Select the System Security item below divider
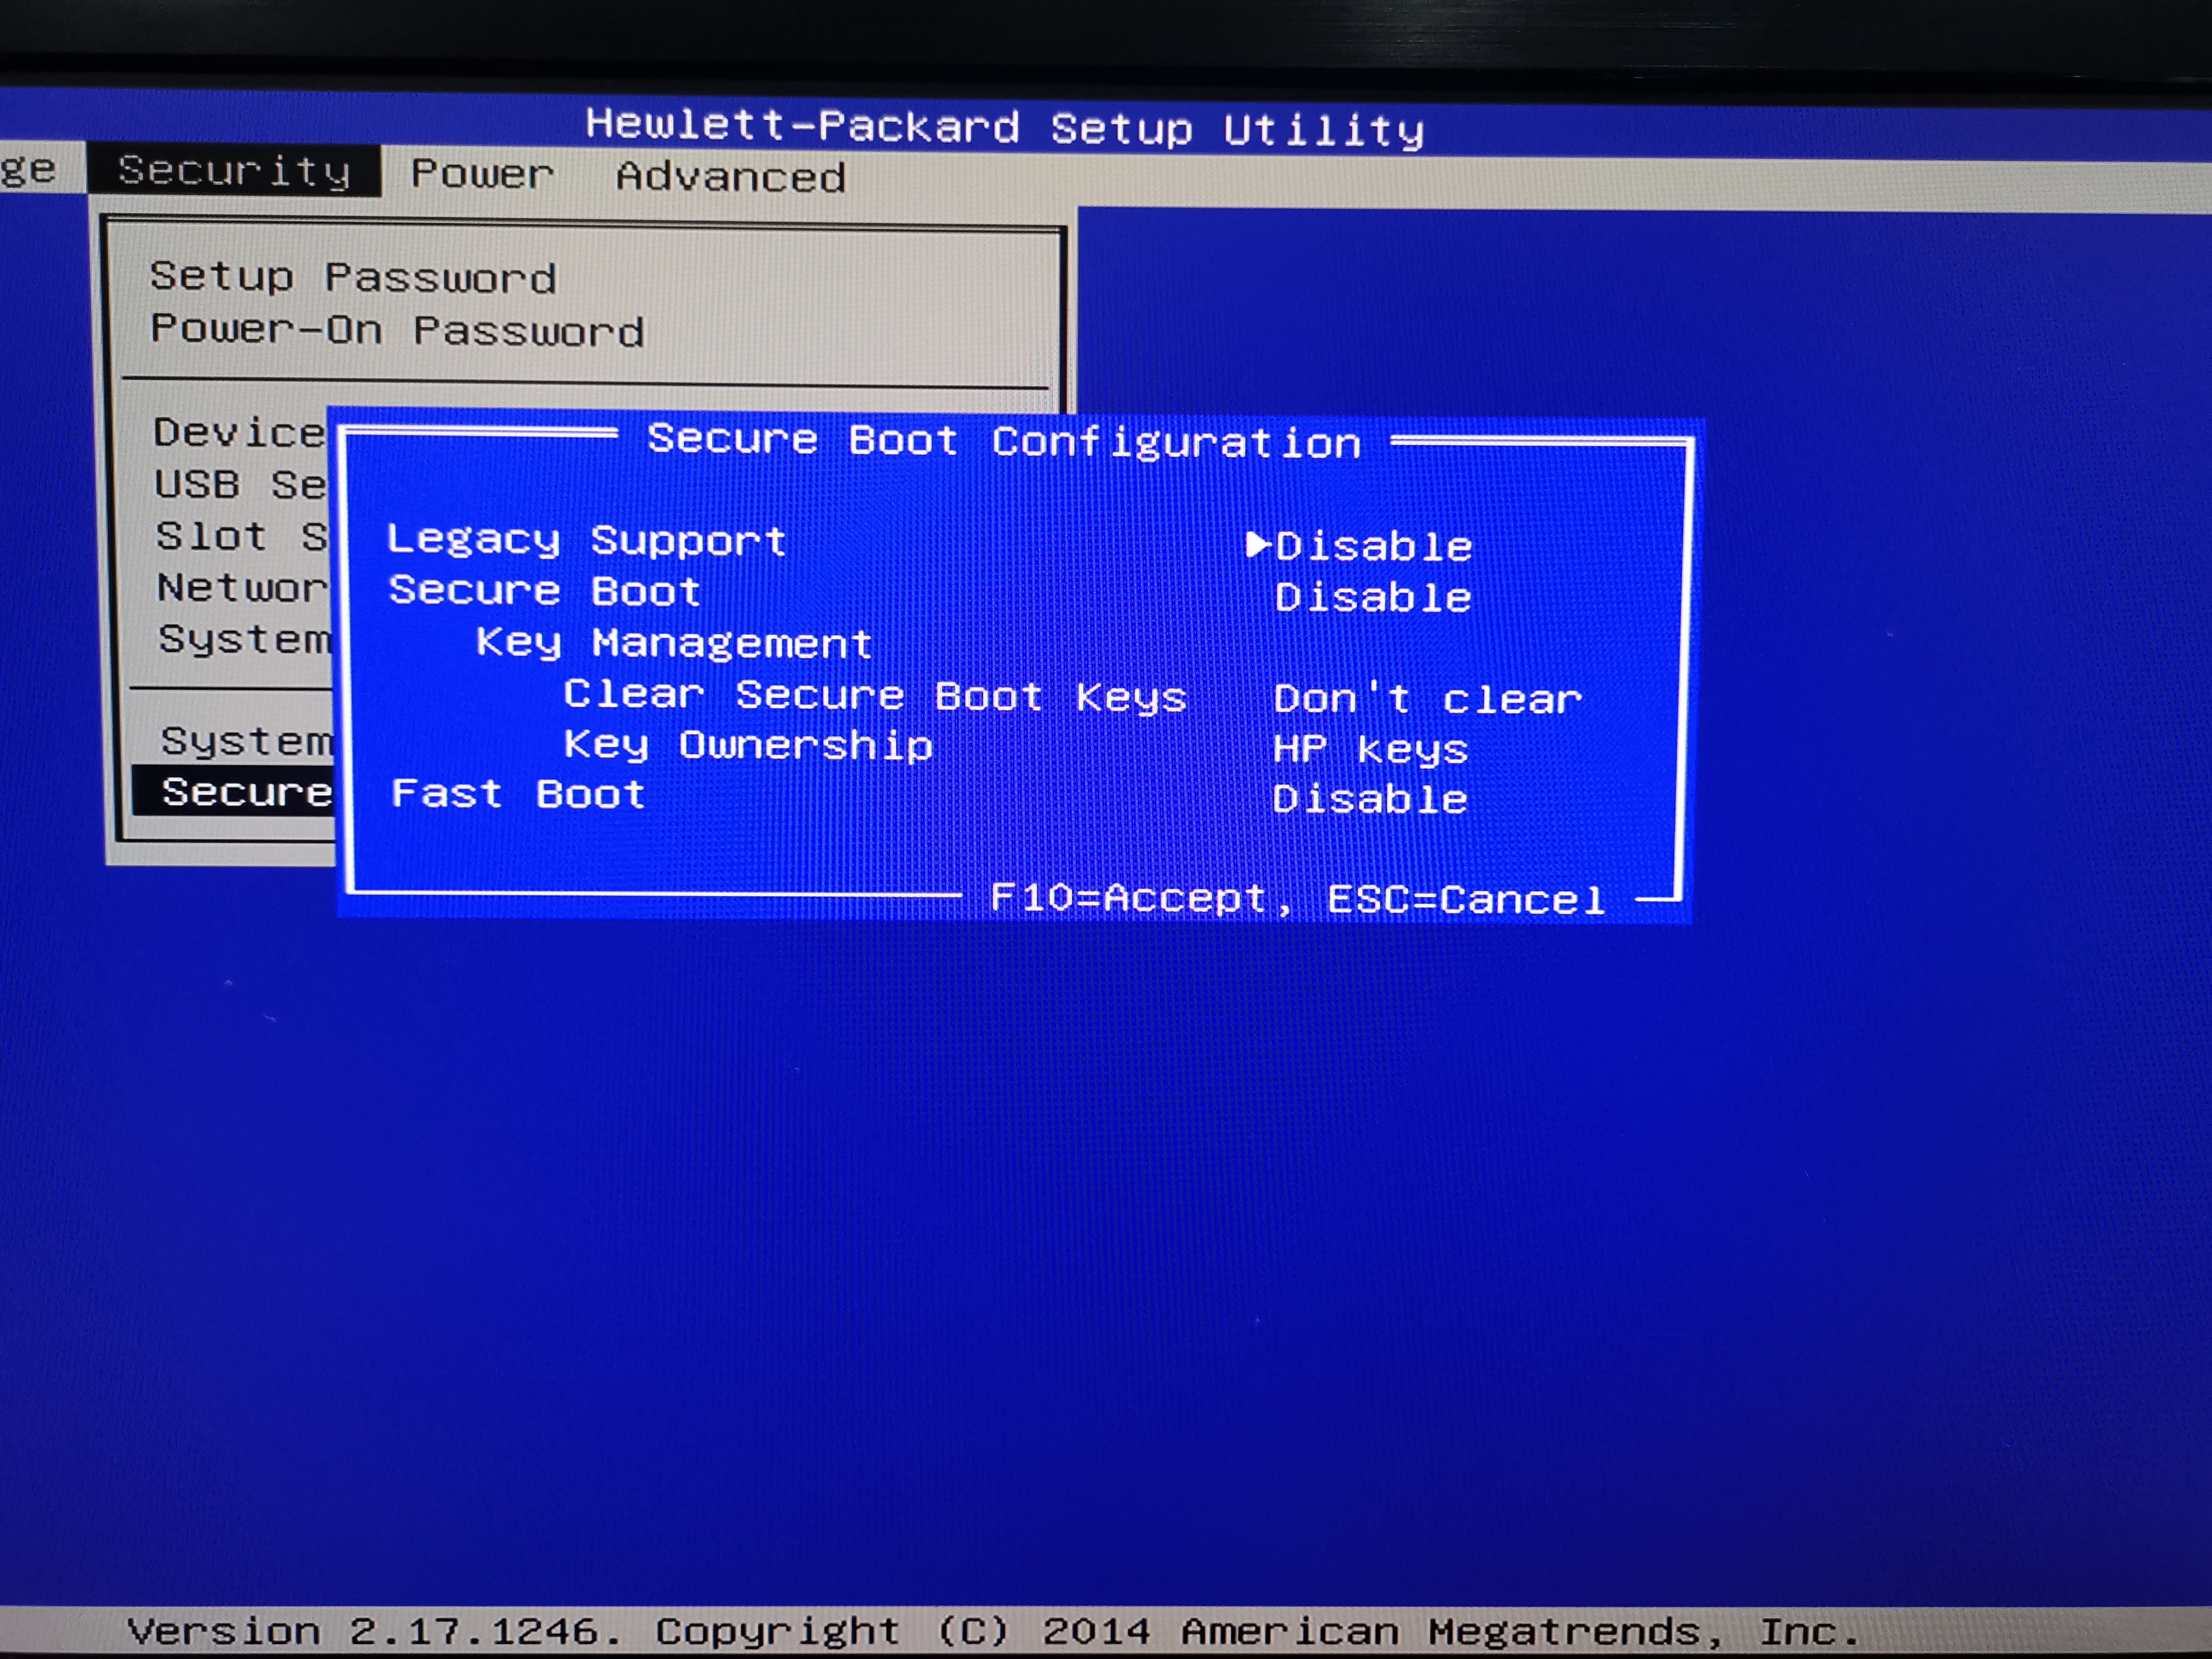This screenshot has width=2212, height=1659. tap(246, 741)
